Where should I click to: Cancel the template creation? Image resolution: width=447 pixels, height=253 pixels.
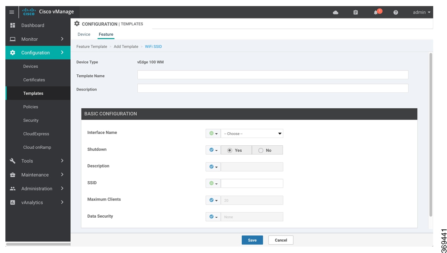tap(281, 240)
